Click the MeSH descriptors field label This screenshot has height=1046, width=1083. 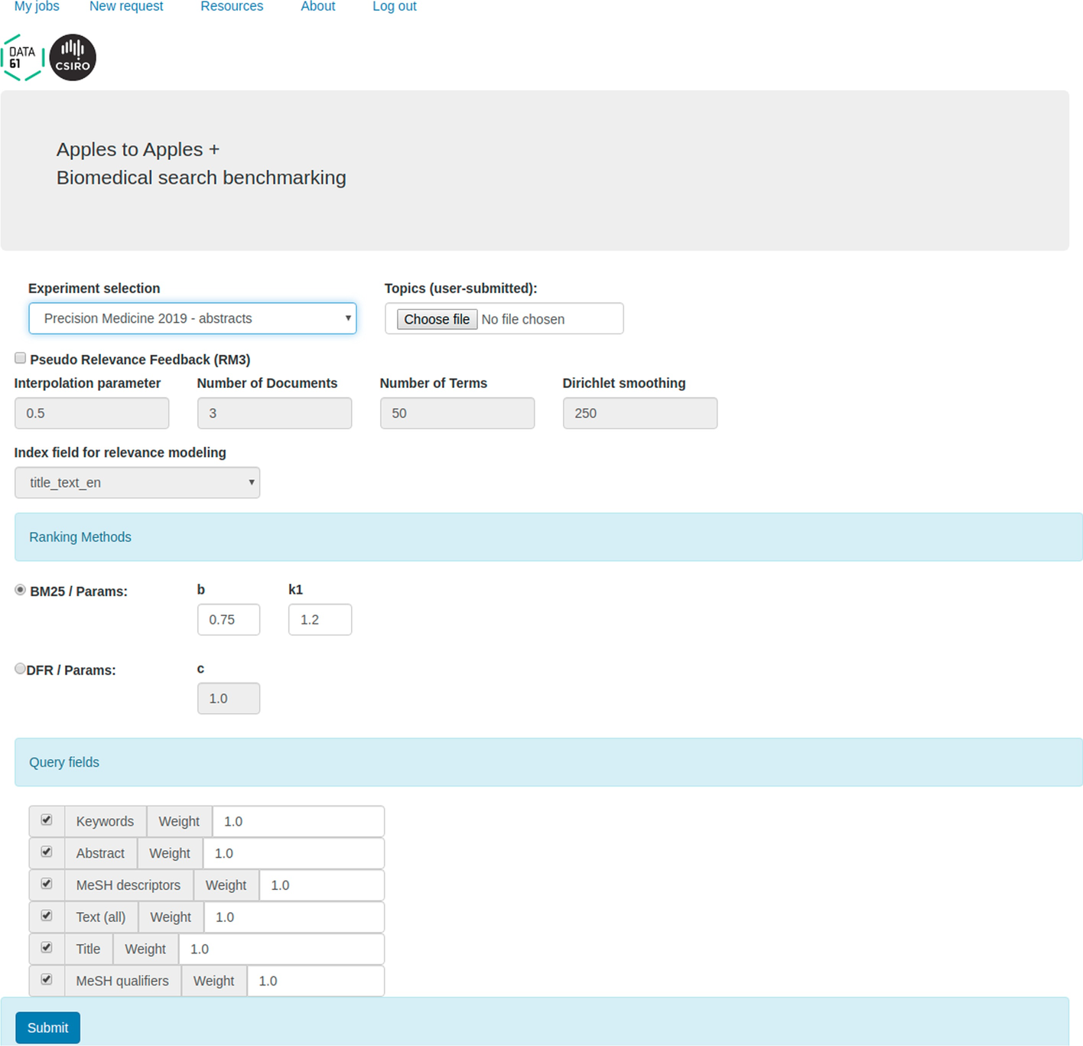[128, 885]
